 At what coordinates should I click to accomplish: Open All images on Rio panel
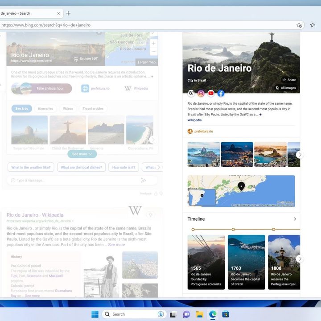click(286, 88)
